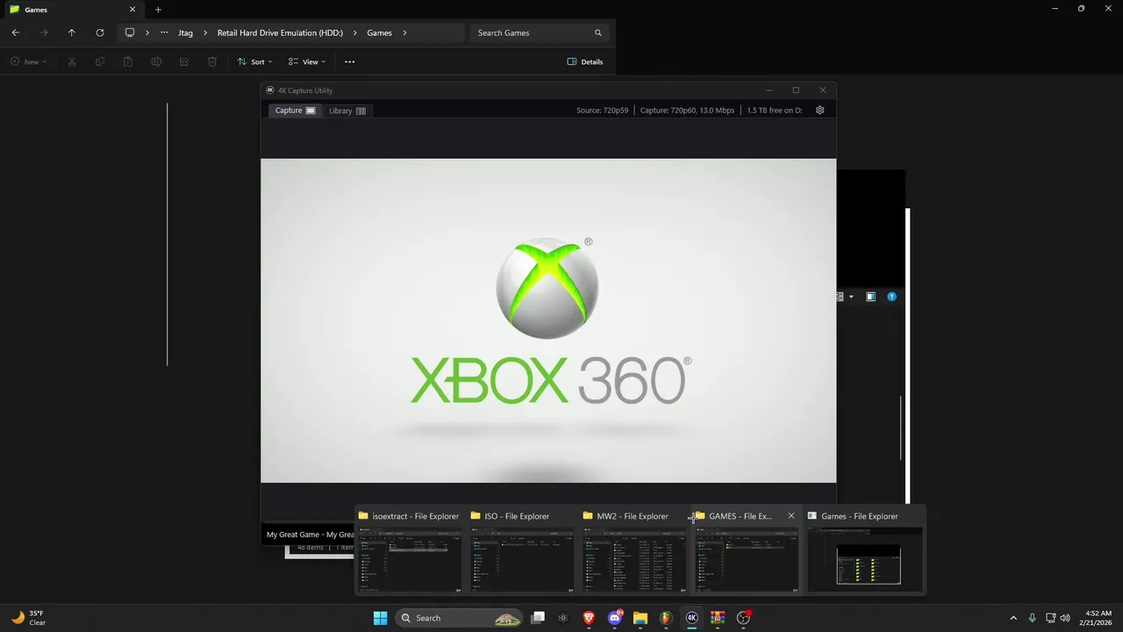Screen dimensions: 1123x632
Task: Toggle the Details pane button
Action: point(585,61)
